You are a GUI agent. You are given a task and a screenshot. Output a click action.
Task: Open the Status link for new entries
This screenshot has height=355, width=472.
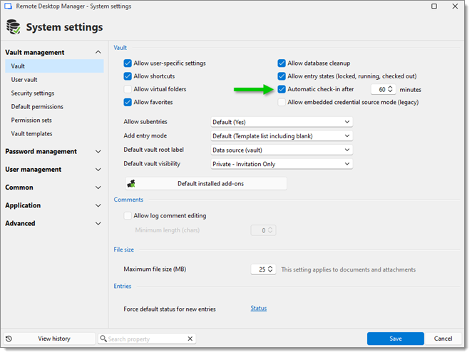pos(258,309)
